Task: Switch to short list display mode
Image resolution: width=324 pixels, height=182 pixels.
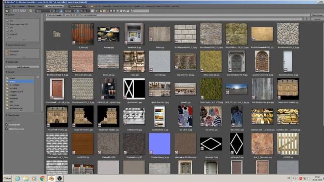Action: click(x=54, y=11)
